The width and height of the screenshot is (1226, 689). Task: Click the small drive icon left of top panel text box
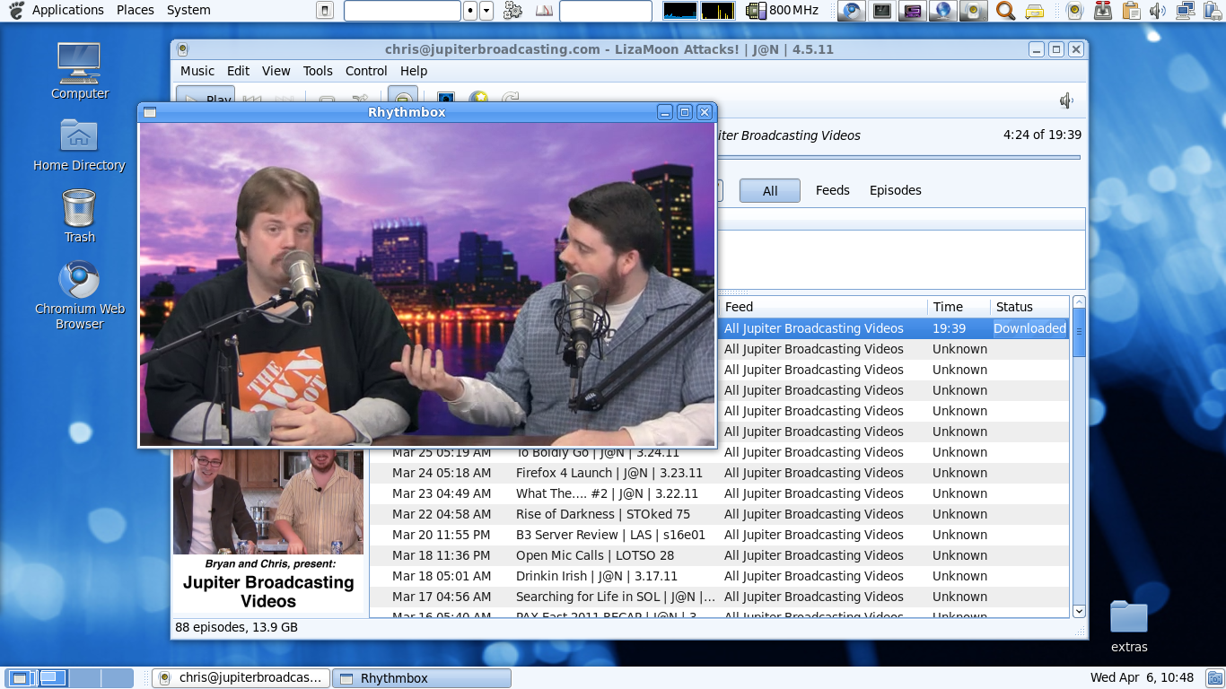pyautogui.click(x=325, y=11)
